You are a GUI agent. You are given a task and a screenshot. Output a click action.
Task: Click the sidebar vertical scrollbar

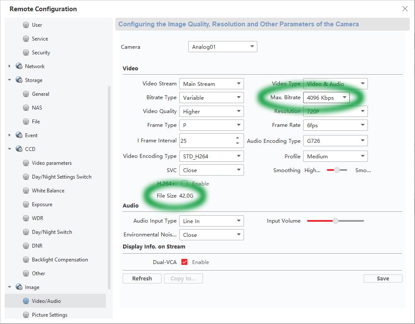pyautogui.click(x=109, y=186)
